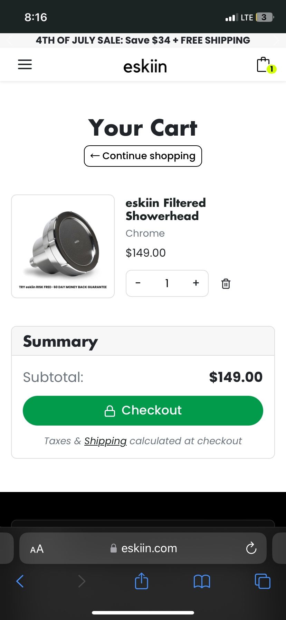
Task: Go to previous banner with left chevron
Action: pos(9,40)
